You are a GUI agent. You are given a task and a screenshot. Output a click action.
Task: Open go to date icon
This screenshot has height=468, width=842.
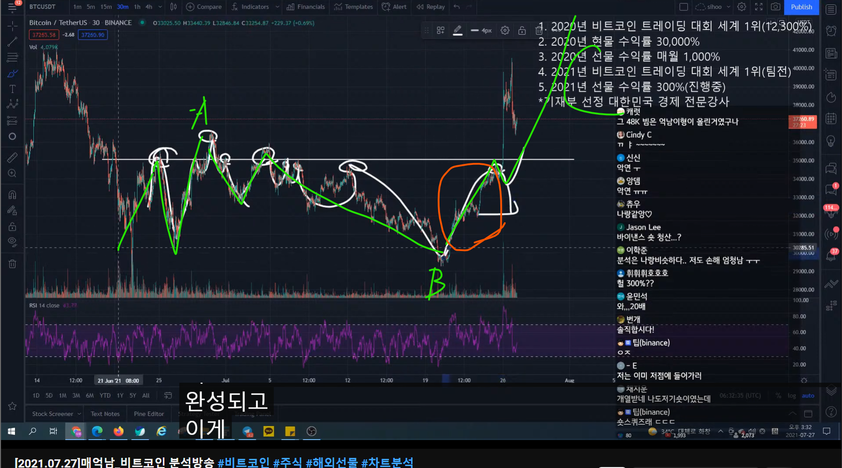(x=168, y=395)
